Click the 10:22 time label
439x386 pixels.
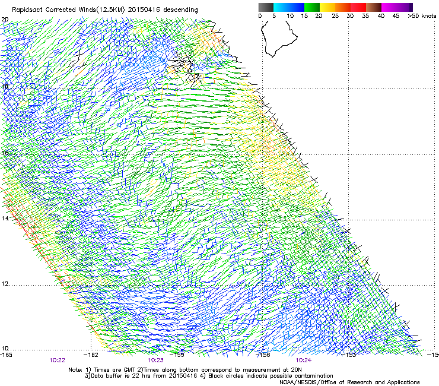pyautogui.click(x=57, y=360)
